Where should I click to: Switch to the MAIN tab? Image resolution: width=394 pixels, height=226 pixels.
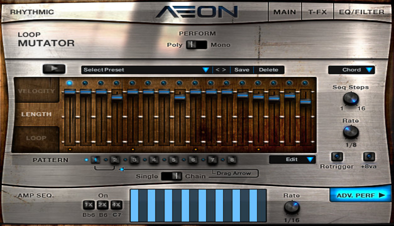point(285,12)
